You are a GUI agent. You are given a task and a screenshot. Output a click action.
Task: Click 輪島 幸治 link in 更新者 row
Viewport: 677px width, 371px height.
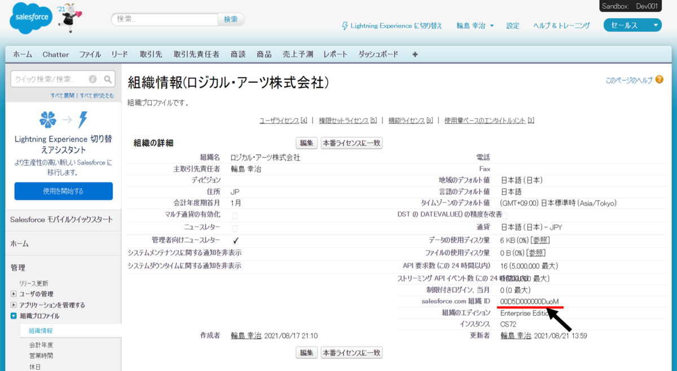click(516, 335)
